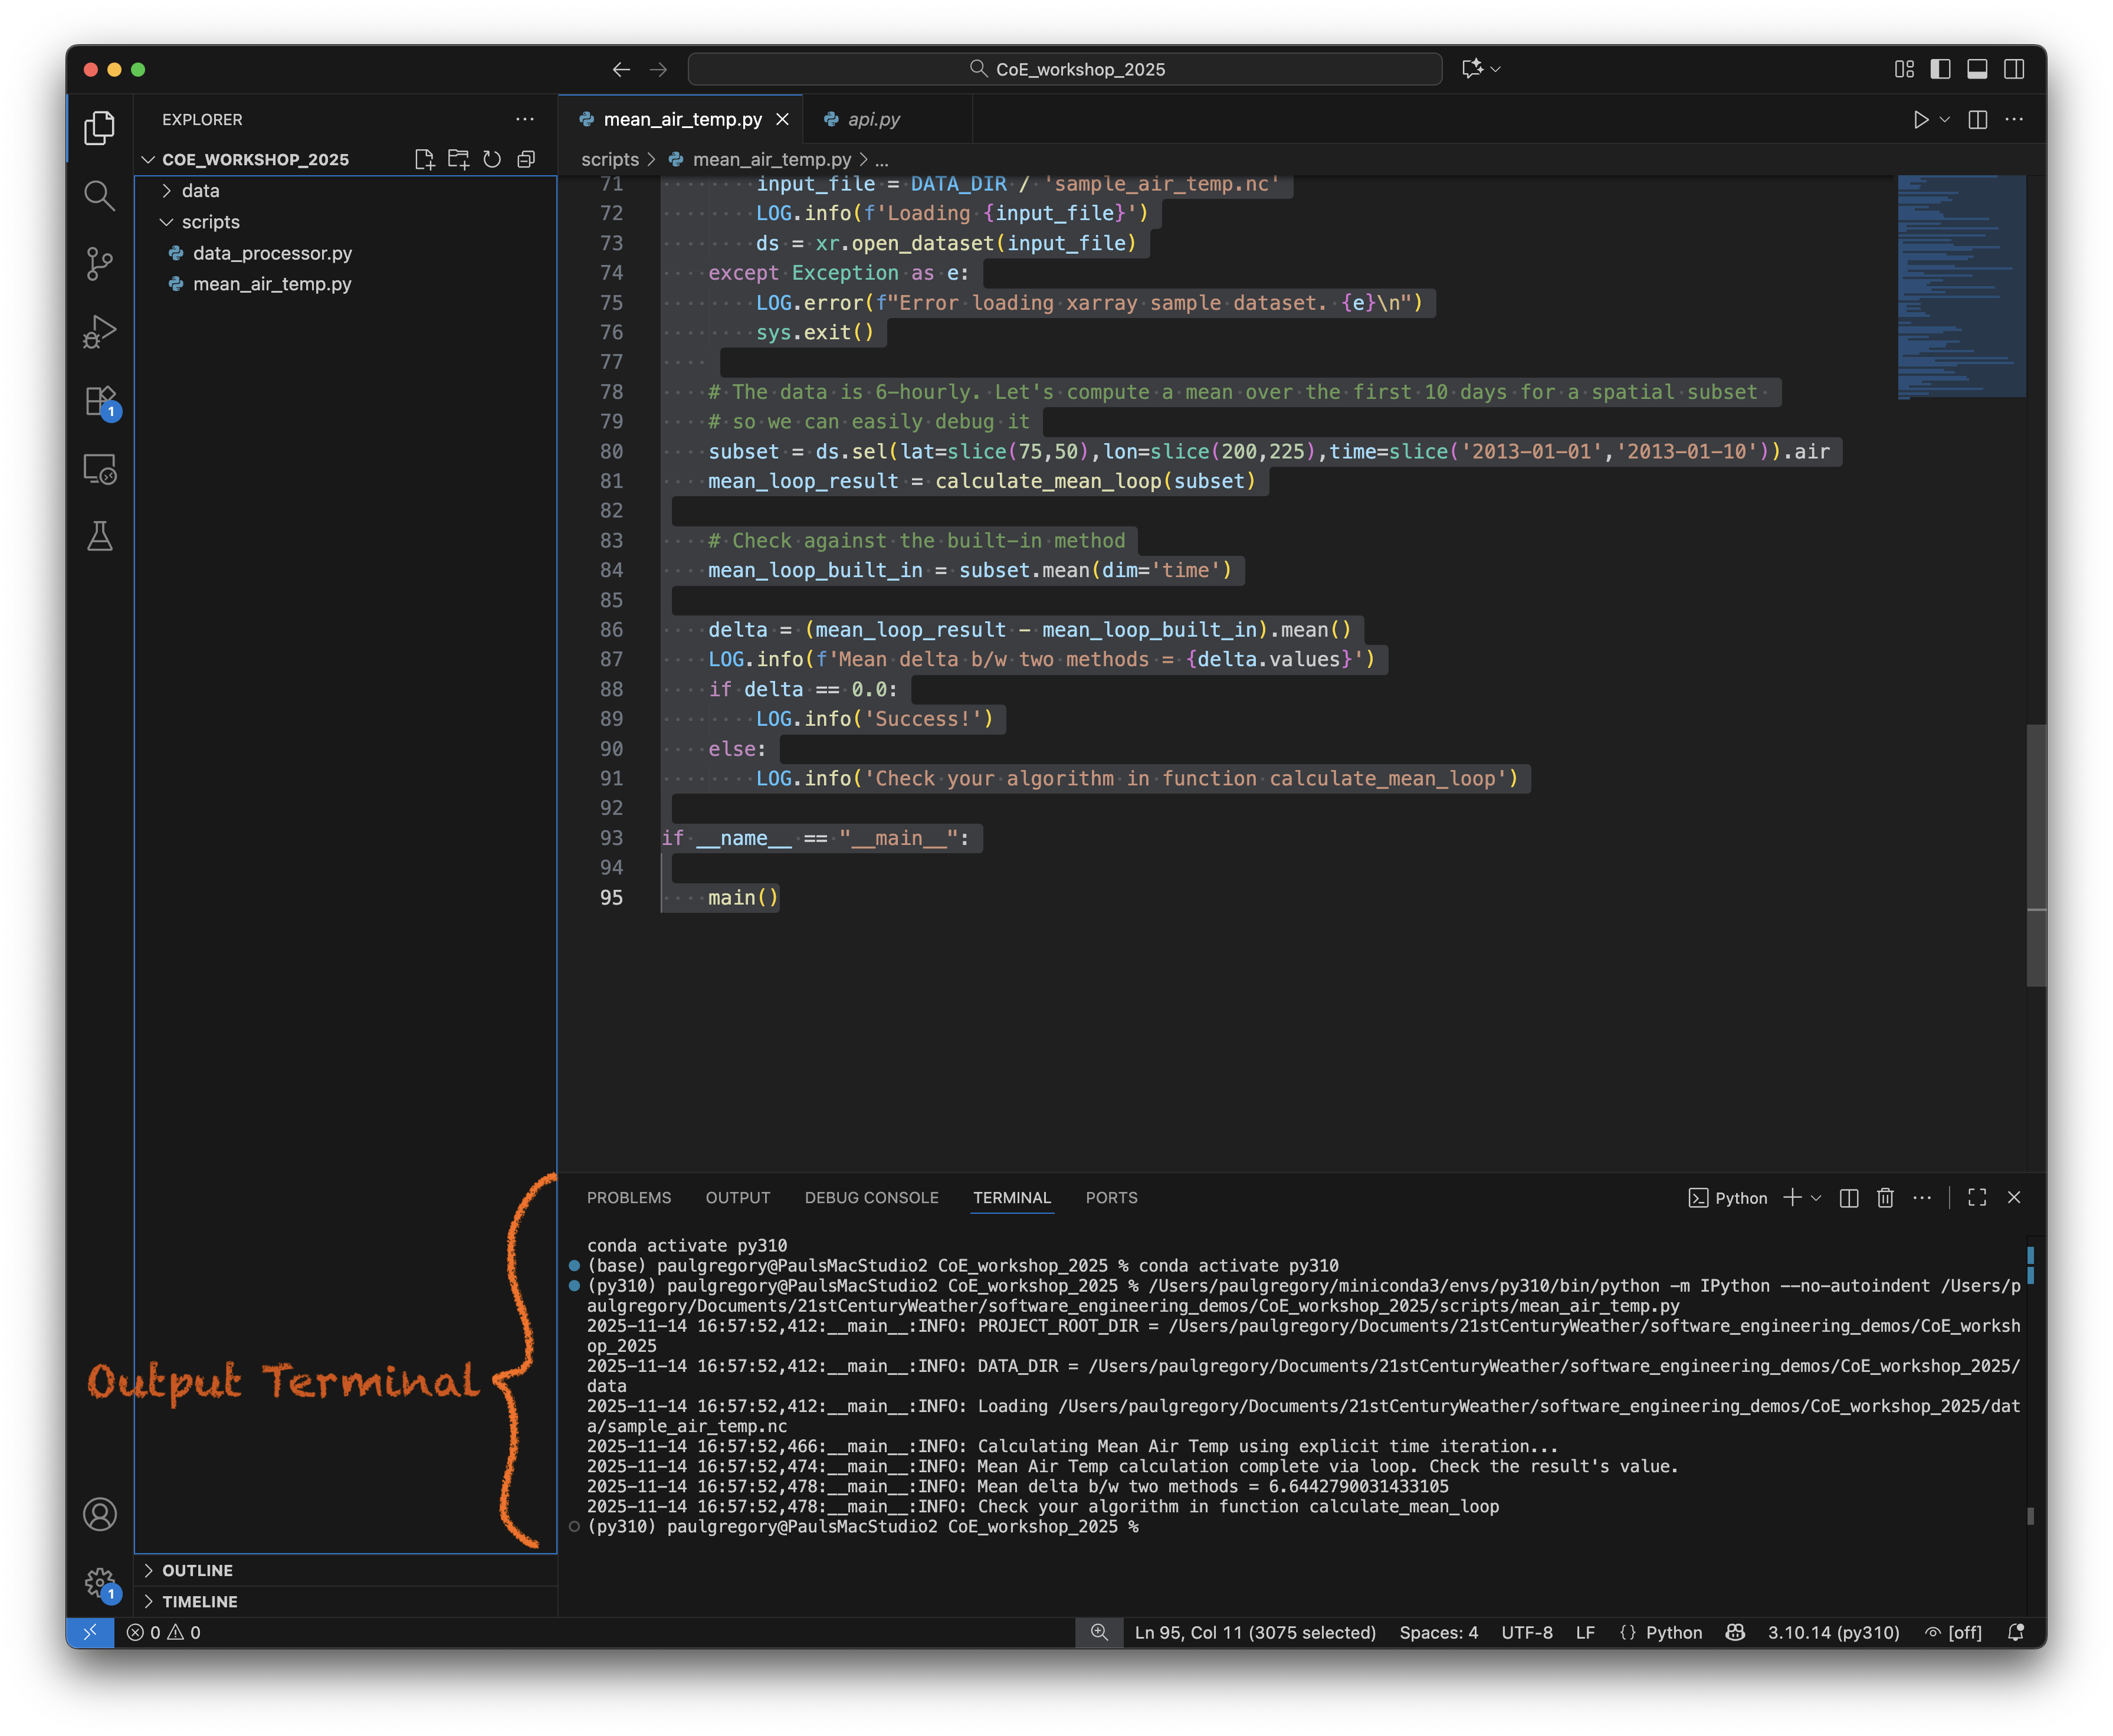Toggle the secondary sidebar visibility

(2014, 69)
